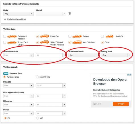
Task: Click the Sports Car / Coupe icon
Action: tap(12, 42)
